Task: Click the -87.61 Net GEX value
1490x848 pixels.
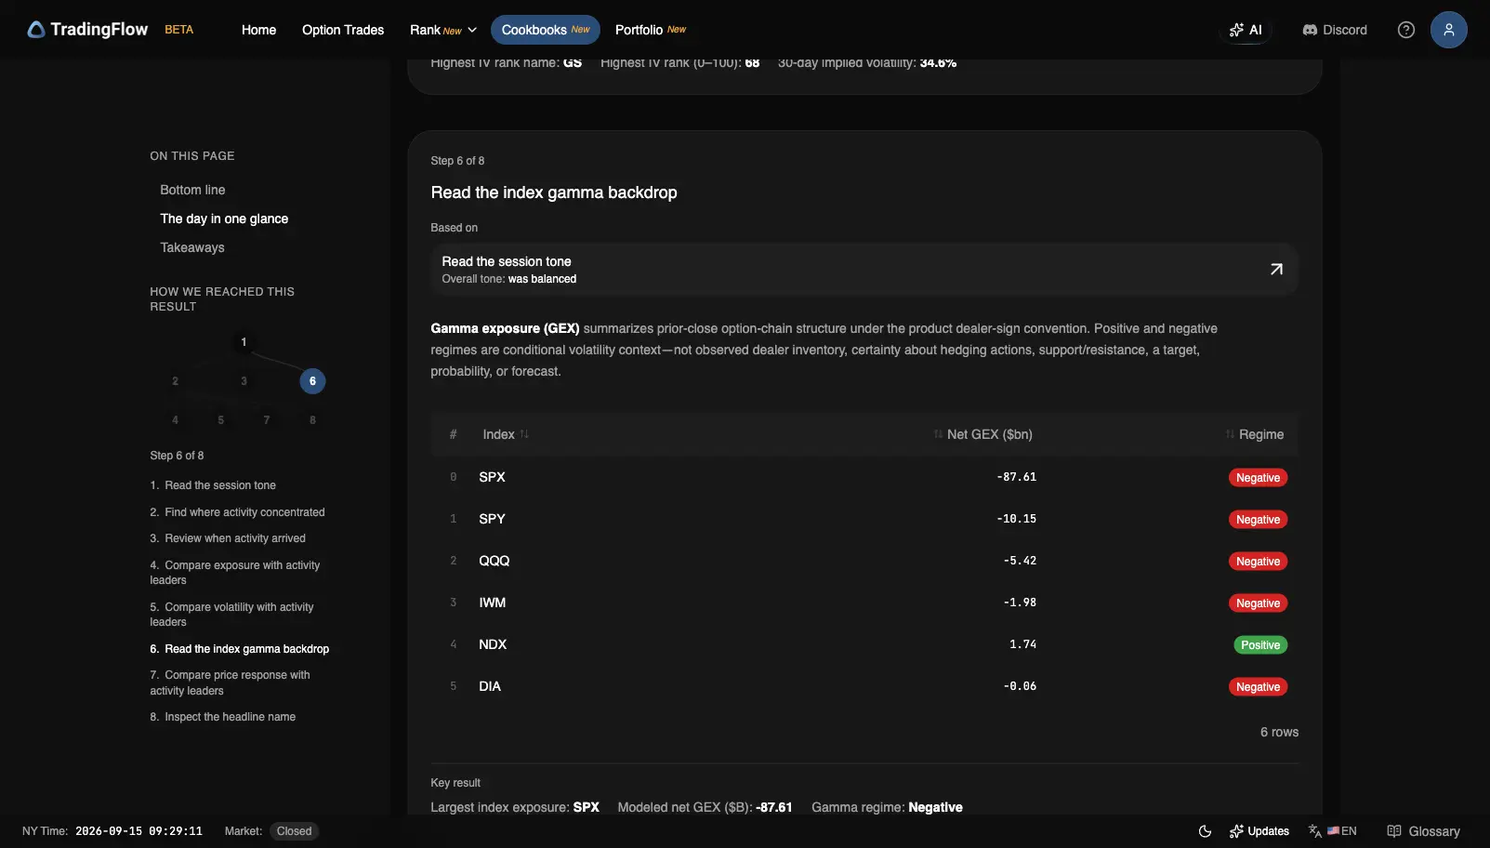Action: coord(1016,477)
